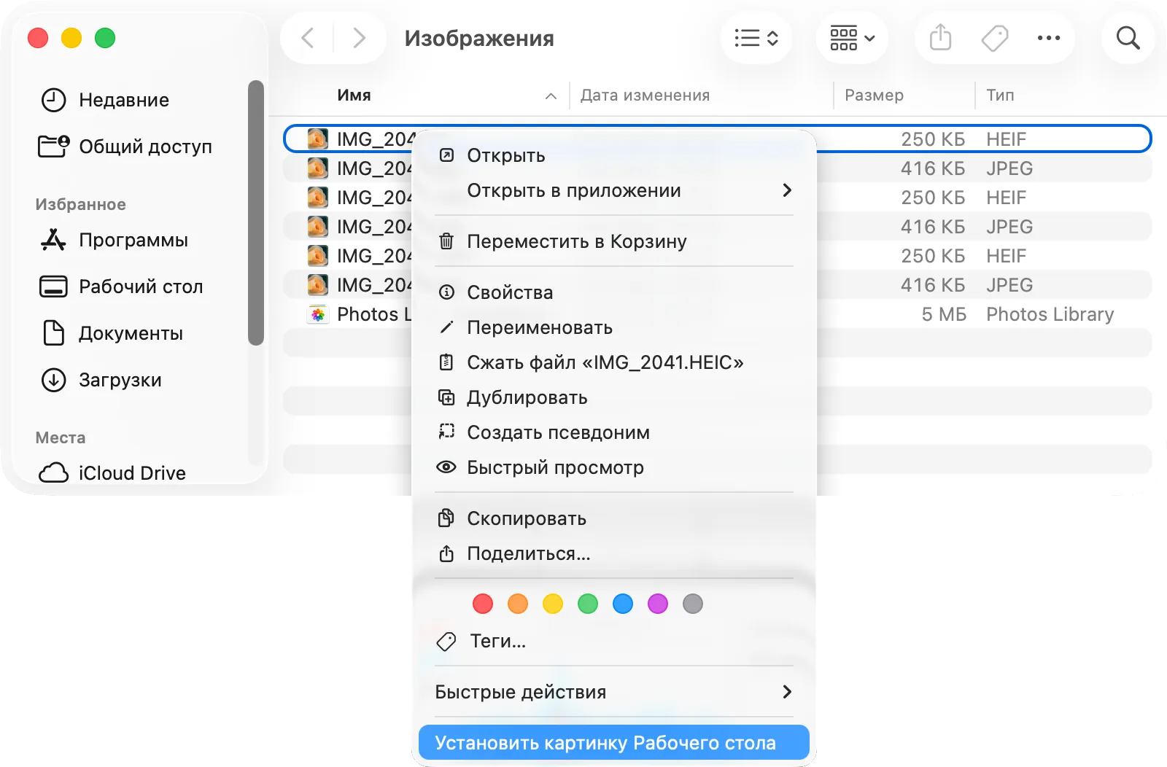Open Общий доступ in the sidebar
The image size is (1167, 767).
[125, 147]
